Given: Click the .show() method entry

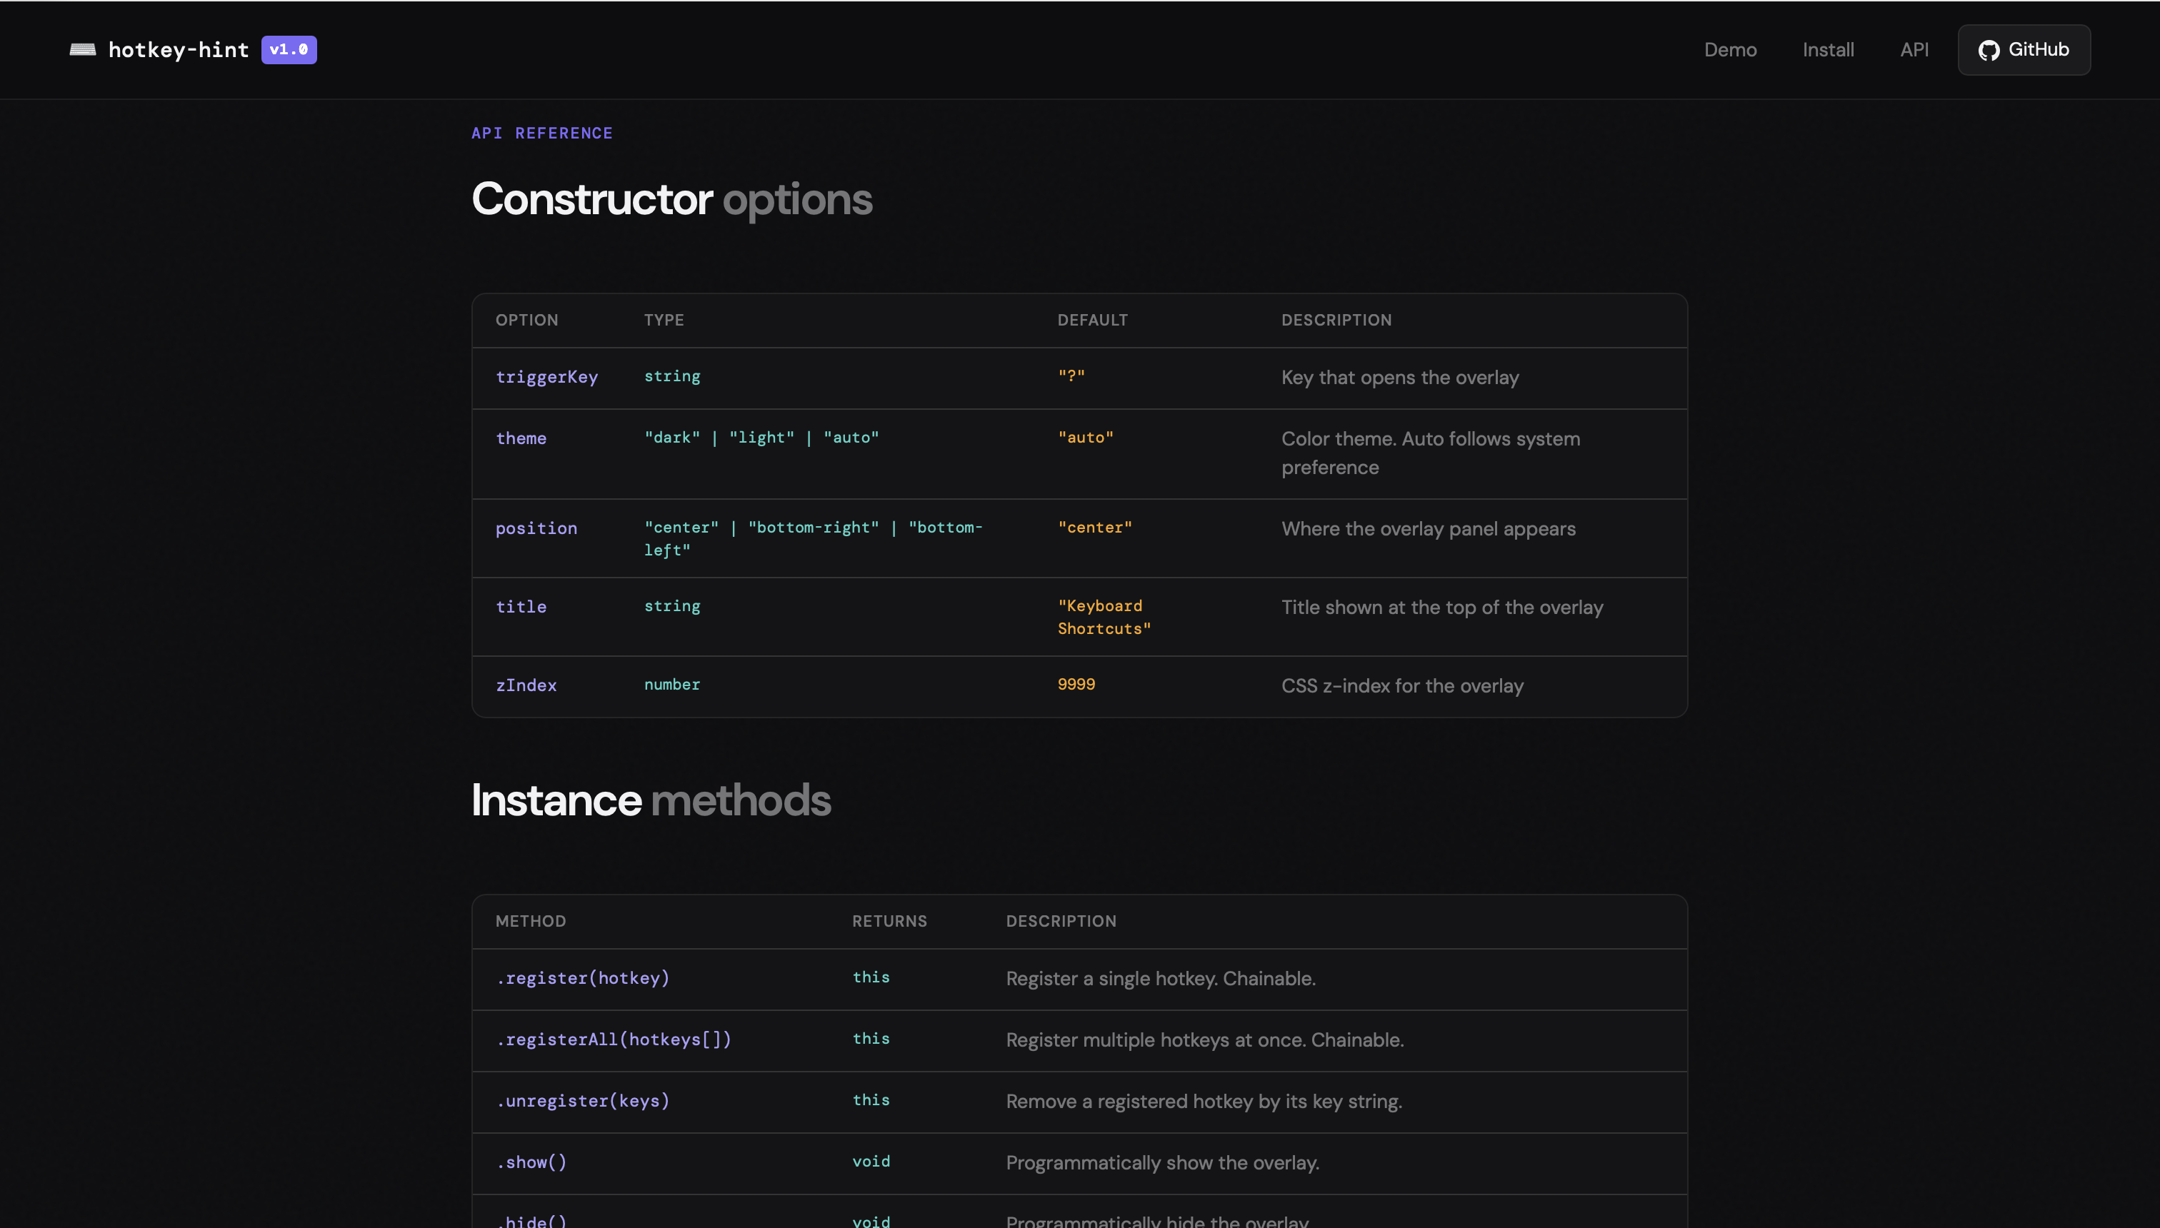Looking at the screenshot, I should click(x=531, y=1162).
